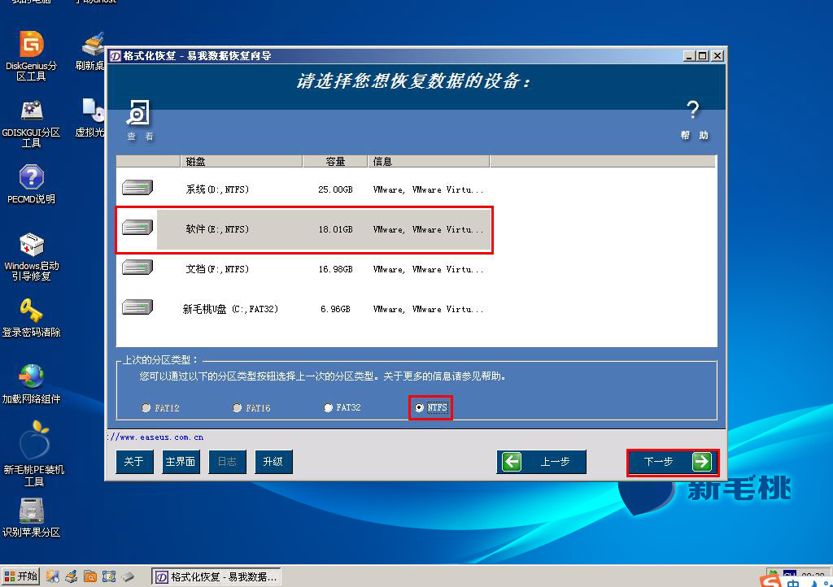
Task: Select the 软件(E:,NTFS) disk row
Action: point(304,229)
